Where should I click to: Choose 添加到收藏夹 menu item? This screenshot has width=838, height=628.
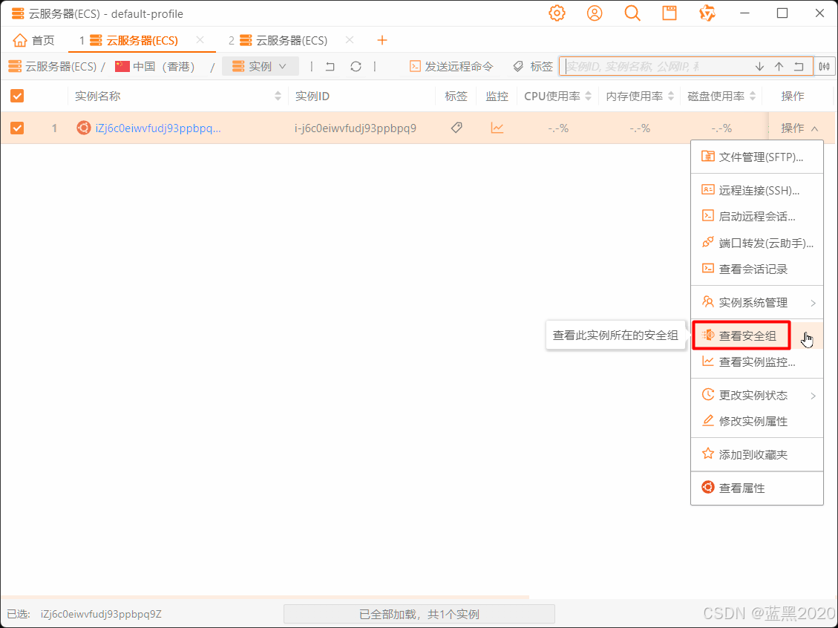pos(757,454)
